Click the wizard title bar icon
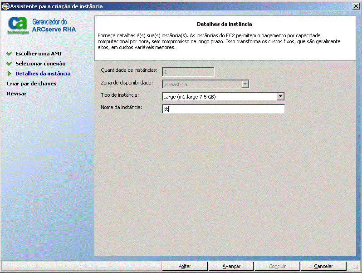This screenshot has height=273, width=362. [x=5, y=6]
